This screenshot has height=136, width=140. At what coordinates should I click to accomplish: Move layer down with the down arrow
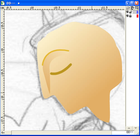tap(136, 128)
